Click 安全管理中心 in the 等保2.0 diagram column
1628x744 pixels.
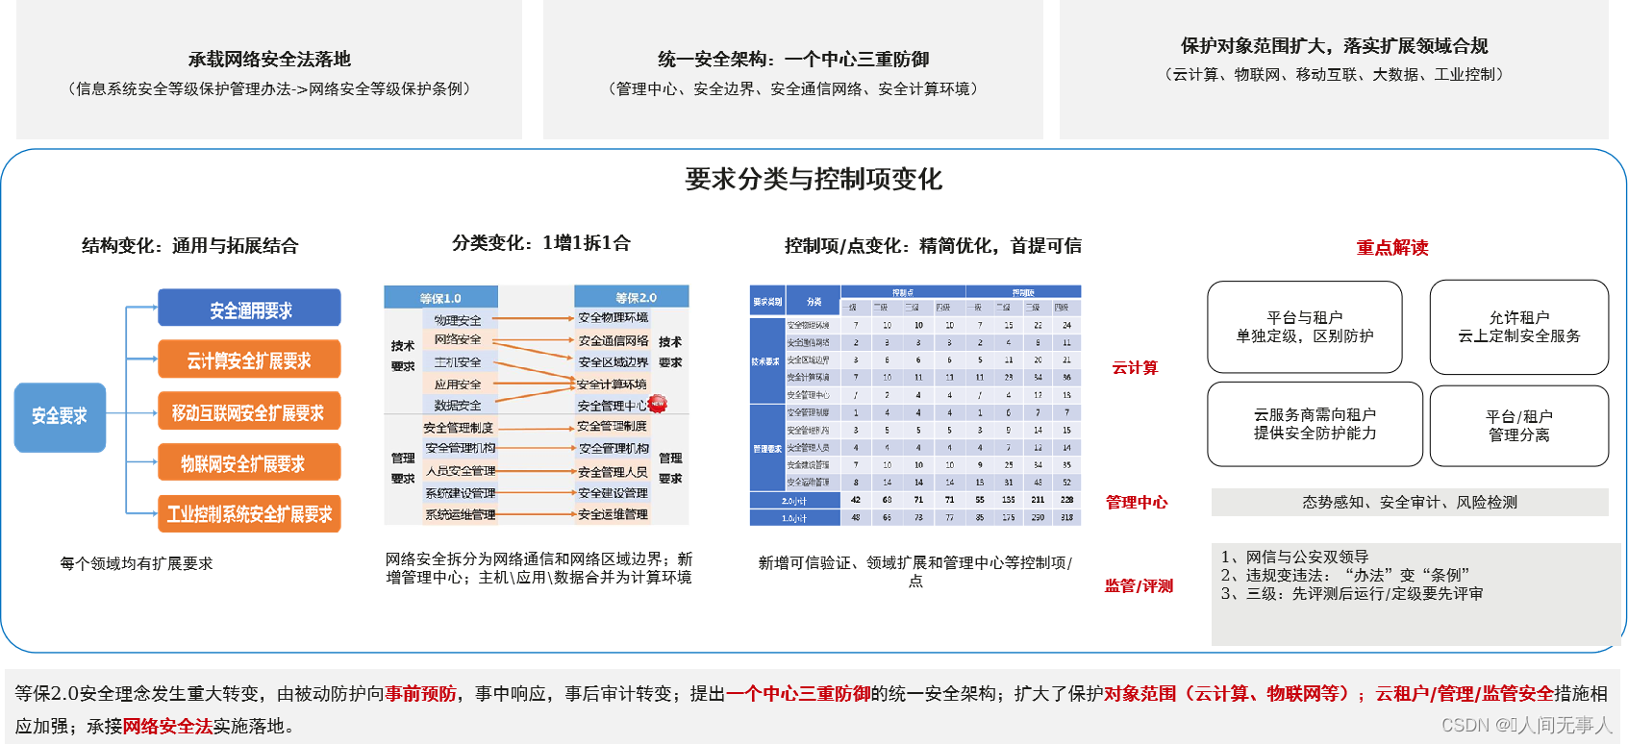pos(613,406)
